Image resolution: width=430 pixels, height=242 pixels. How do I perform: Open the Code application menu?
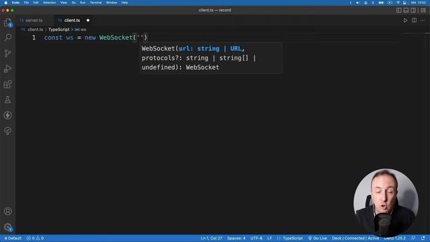[15, 3]
